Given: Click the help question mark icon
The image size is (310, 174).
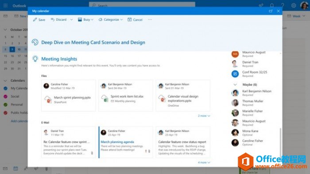Looking at the screenshot, I should [283, 5].
